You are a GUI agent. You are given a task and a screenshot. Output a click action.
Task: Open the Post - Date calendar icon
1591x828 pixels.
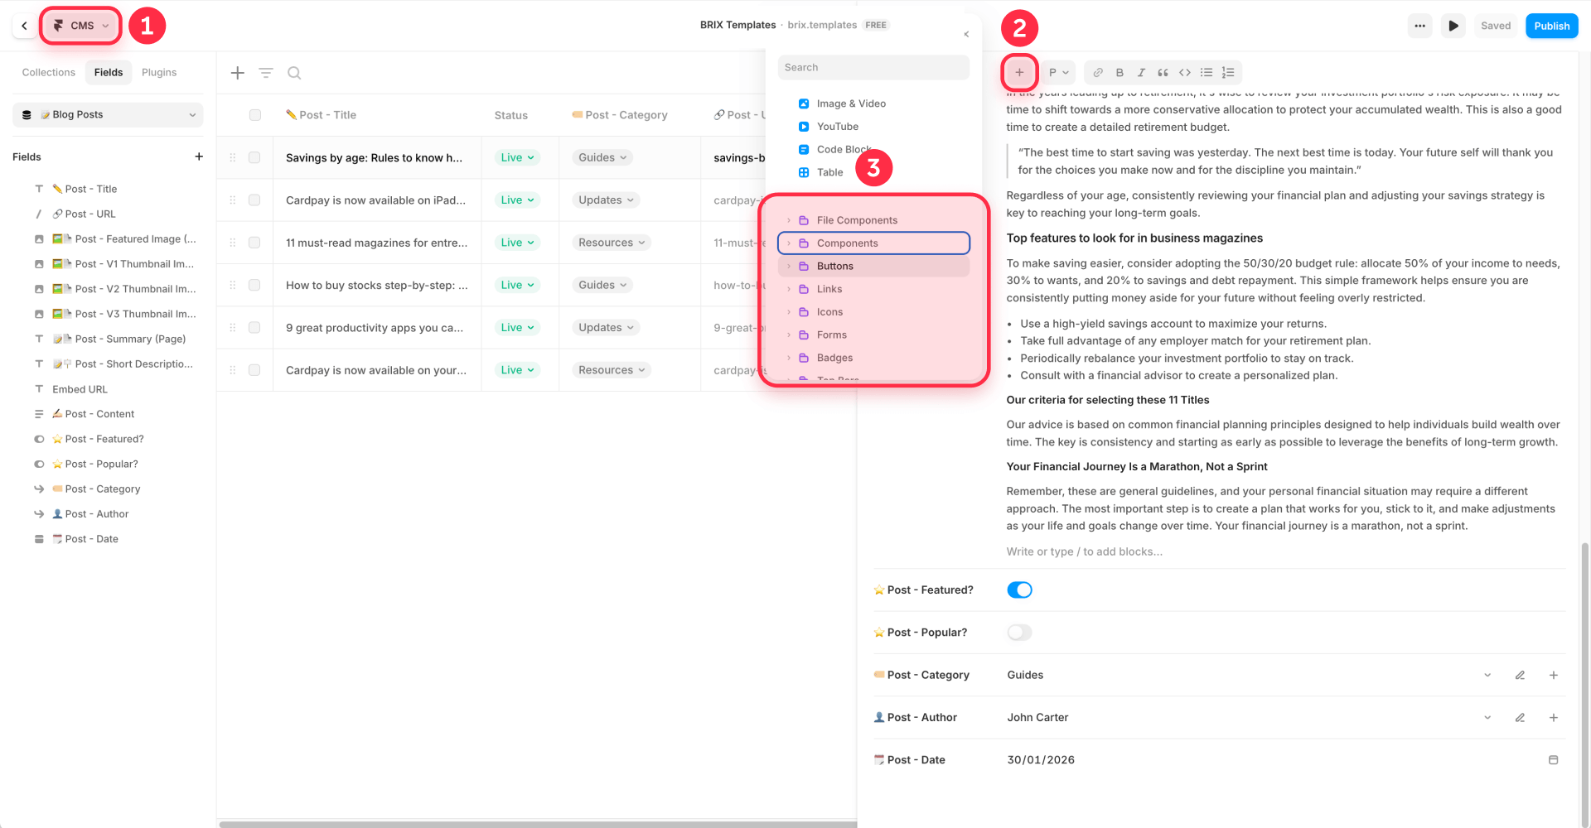[1554, 760]
